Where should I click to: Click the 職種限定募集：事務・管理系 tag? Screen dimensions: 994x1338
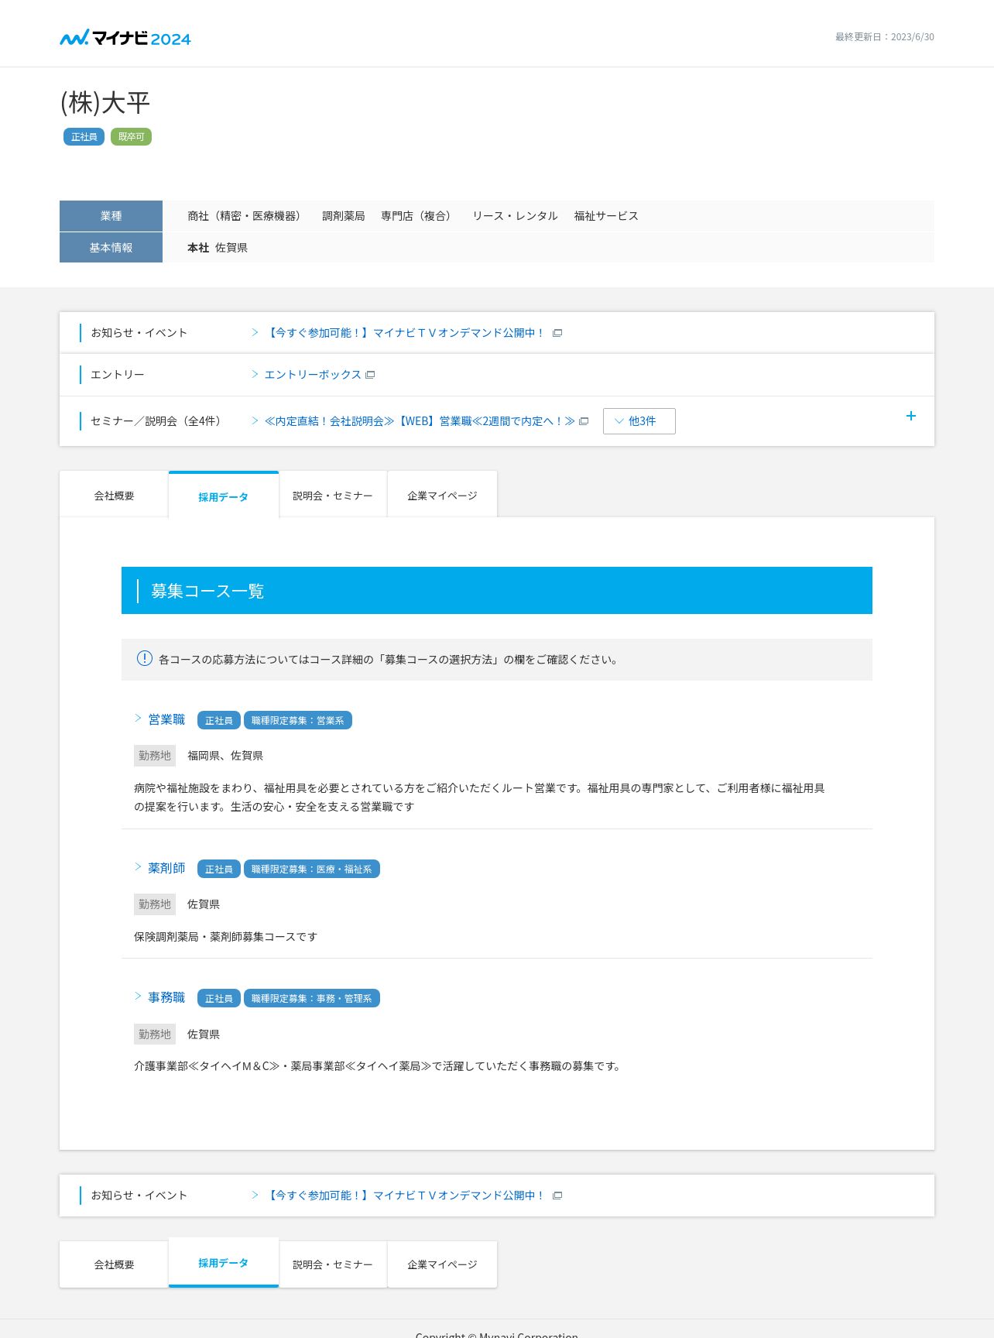[312, 998]
